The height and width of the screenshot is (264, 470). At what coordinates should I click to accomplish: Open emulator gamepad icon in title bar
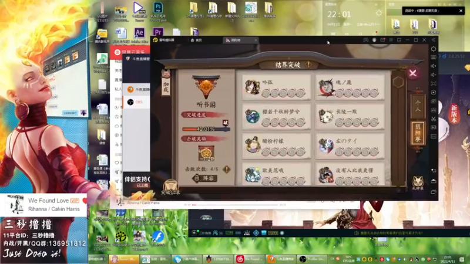pos(365,40)
